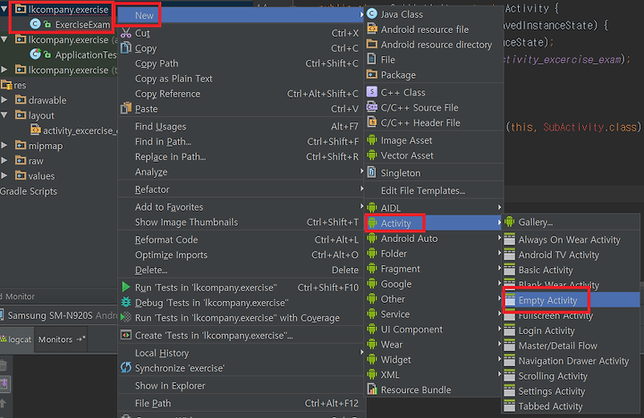Select Optimize Imports entry
This screenshot has height=418, width=644.
pyautogui.click(x=241, y=255)
